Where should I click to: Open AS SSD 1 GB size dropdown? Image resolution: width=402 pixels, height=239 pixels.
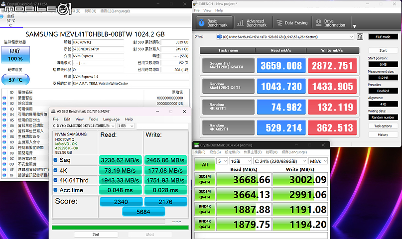pos(126,126)
